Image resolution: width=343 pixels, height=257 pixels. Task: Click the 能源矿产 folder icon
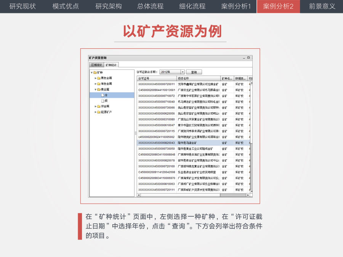click(x=99, y=112)
